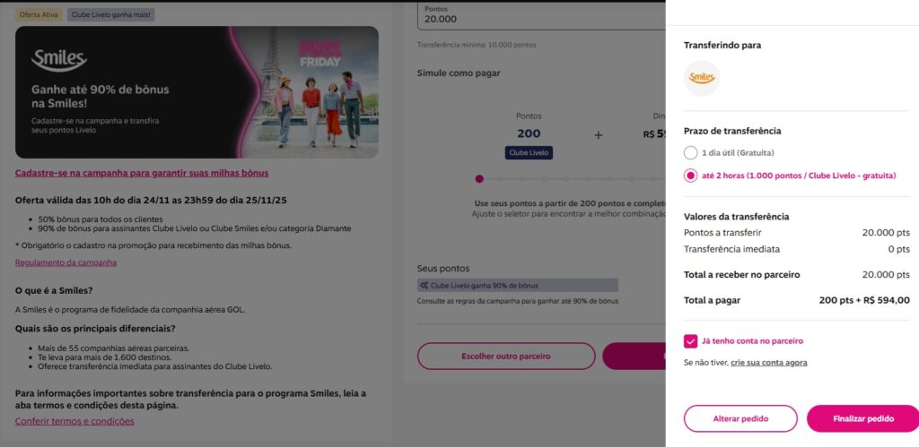Click the Clube Livelo ganha mais tag

(x=110, y=14)
